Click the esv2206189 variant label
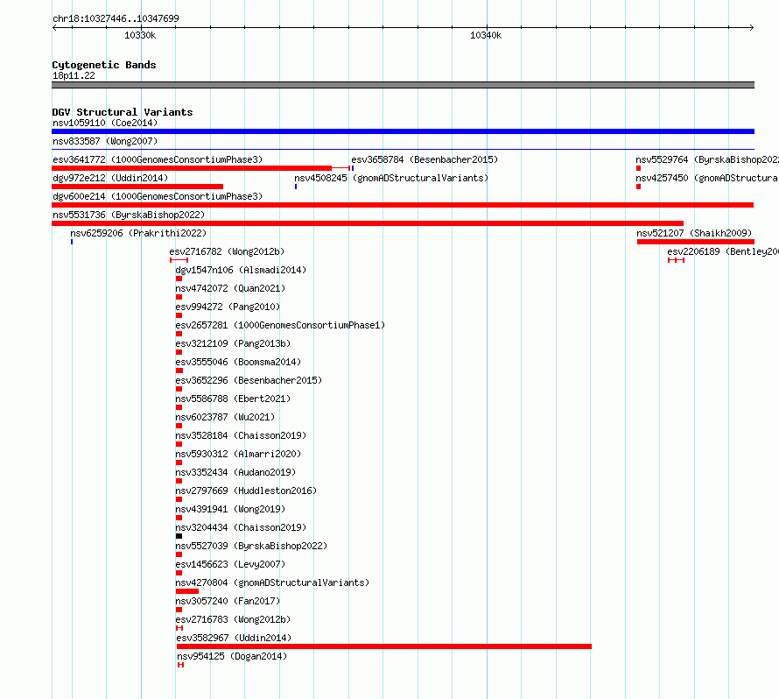 click(x=723, y=251)
